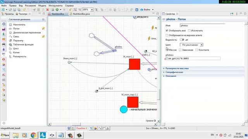
Task: Click the Пуск start button
Action: click(5, 135)
